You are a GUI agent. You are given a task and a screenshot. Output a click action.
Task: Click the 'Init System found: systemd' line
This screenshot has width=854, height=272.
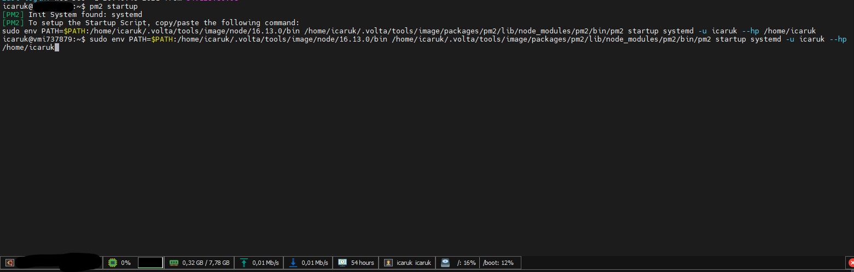pyautogui.click(x=72, y=14)
